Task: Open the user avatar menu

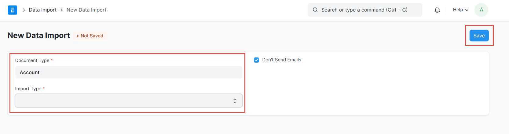Action: point(481,10)
